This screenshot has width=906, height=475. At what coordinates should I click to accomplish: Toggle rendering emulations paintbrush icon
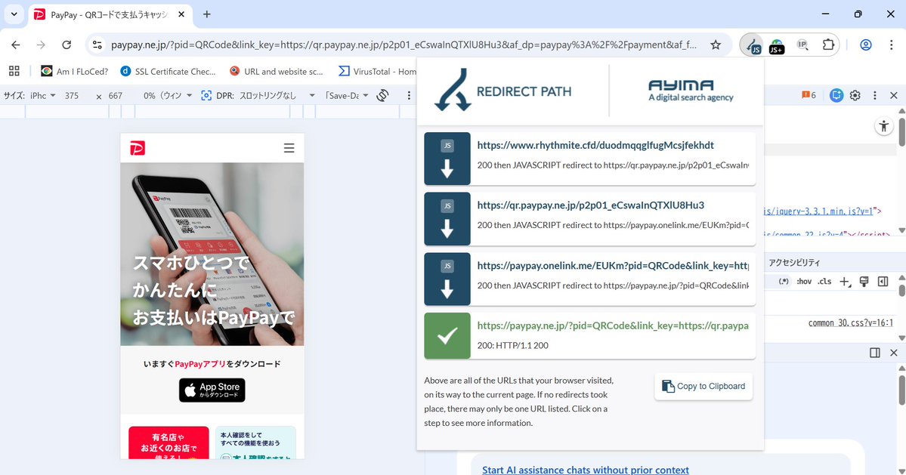(864, 282)
